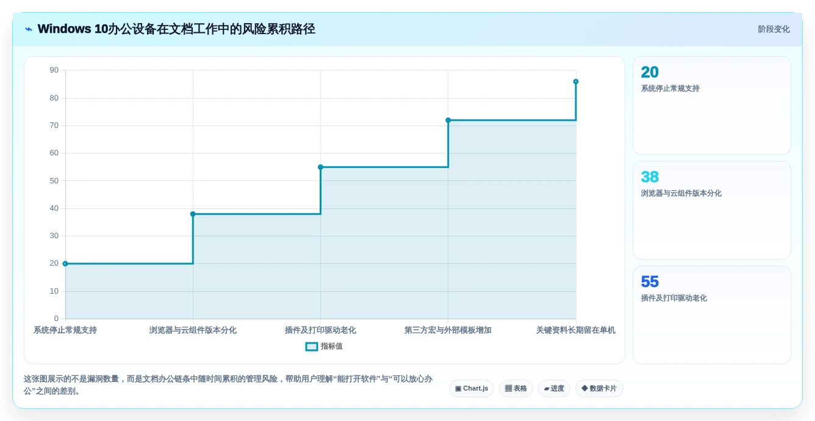
Task: Select the 数据卡片 tag chip
Action: click(599, 389)
